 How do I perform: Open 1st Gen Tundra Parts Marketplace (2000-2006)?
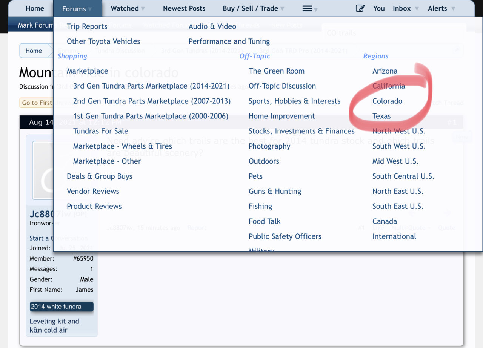[x=151, y=116]
